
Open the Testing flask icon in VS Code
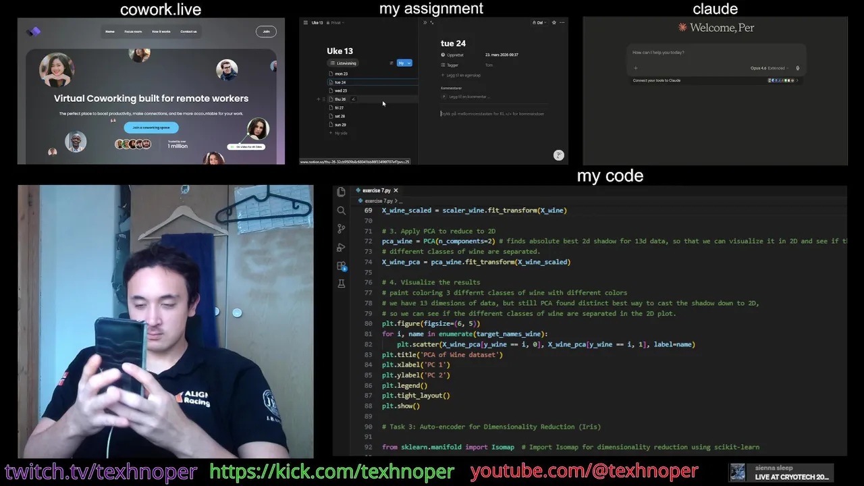point(341,284)
